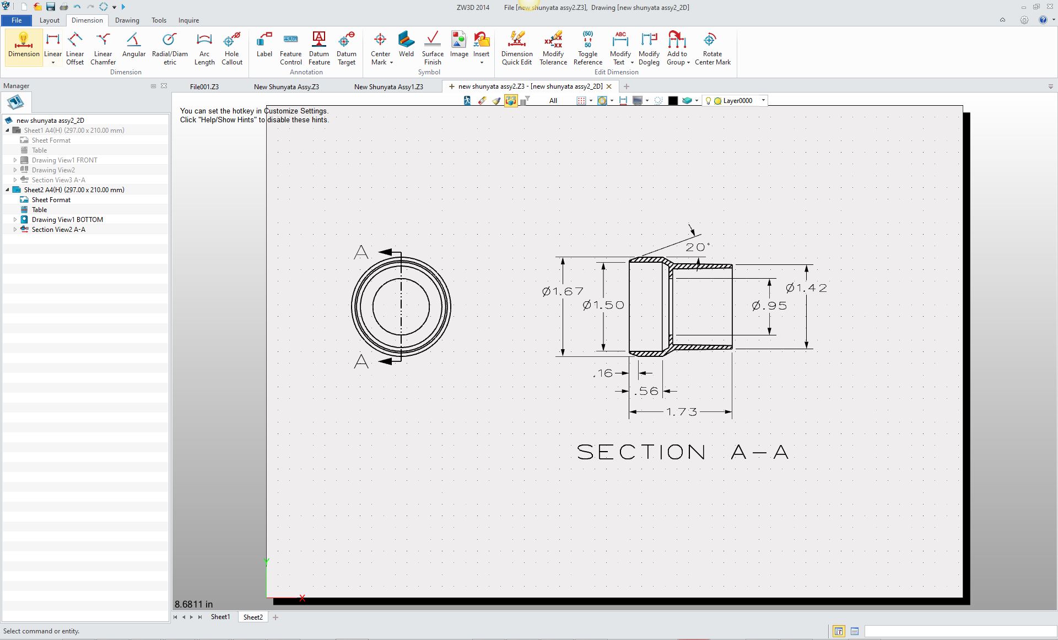
Task: Switch to the Sheet1 tab
Action: (x=220, y=617)
